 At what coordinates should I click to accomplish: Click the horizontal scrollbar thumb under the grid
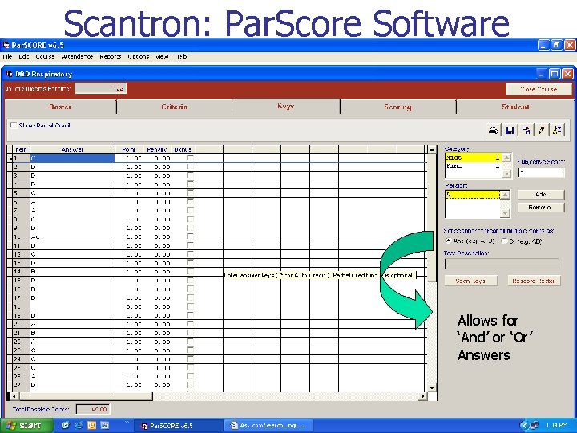(x=86, y=396)
